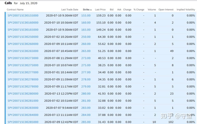Sort by Implied Volatility column header

pyautogui.click(x=186, y=10)
